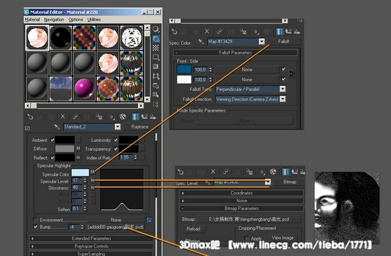This screenshot has height=256, width=391.
Task: Uncheck the Ambient checkbox
Action: point(52,140)
